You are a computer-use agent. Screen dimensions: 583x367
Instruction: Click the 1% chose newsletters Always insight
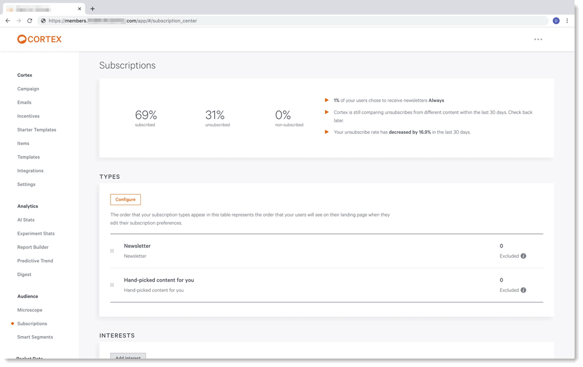point(389,100)
